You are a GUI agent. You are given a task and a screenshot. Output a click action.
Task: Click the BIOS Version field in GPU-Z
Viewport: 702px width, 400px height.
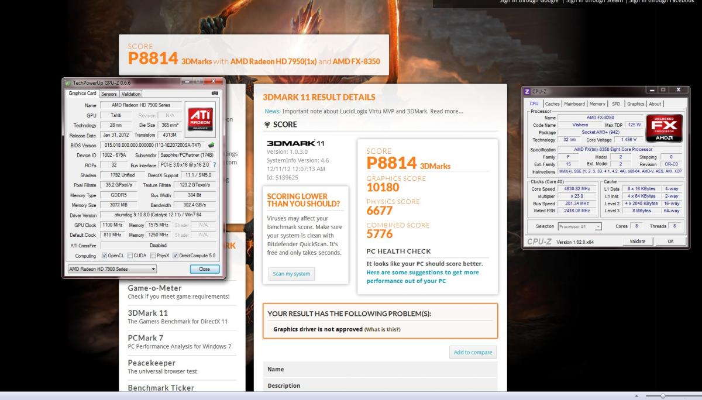pyautogui.click(x=152, y=145)
